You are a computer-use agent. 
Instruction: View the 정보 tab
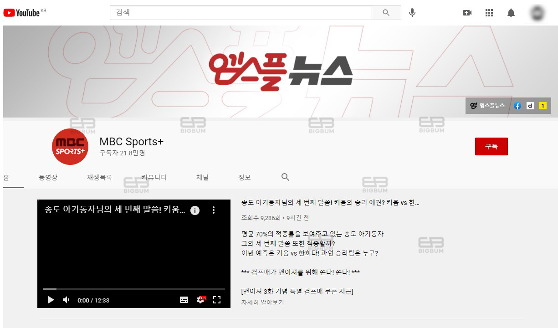tap(245, 177)
